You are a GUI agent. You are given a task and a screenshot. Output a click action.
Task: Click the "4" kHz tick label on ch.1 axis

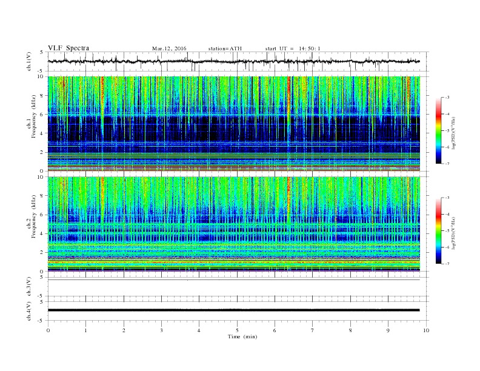pos(42,133)
